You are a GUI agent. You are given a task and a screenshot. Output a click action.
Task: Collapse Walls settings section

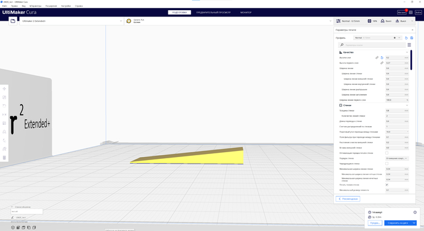(407, 105)
